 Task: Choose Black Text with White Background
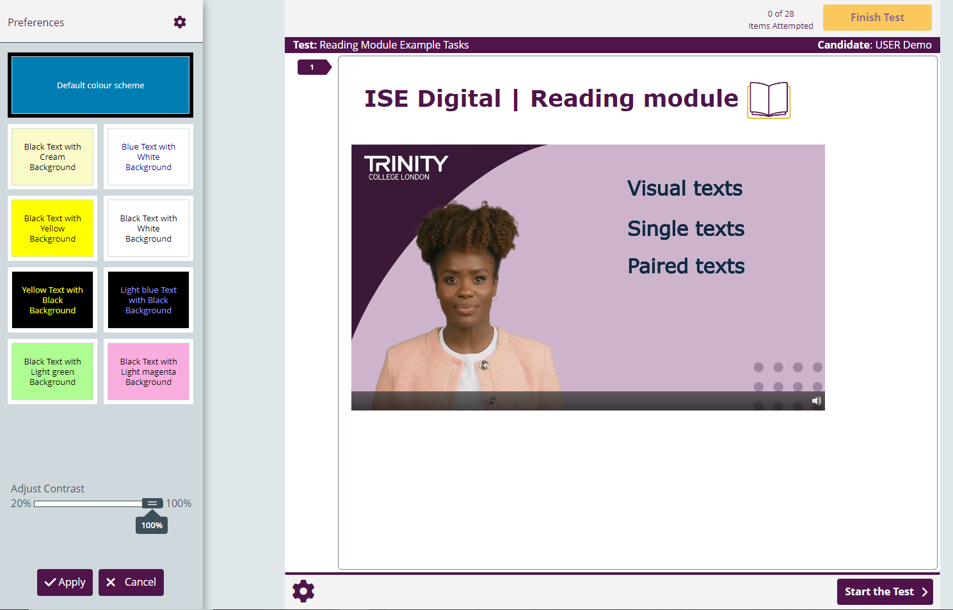[148, 228]
